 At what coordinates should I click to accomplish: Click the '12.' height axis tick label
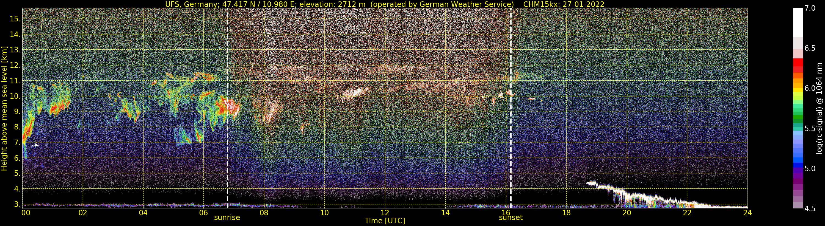coord(15,65)
